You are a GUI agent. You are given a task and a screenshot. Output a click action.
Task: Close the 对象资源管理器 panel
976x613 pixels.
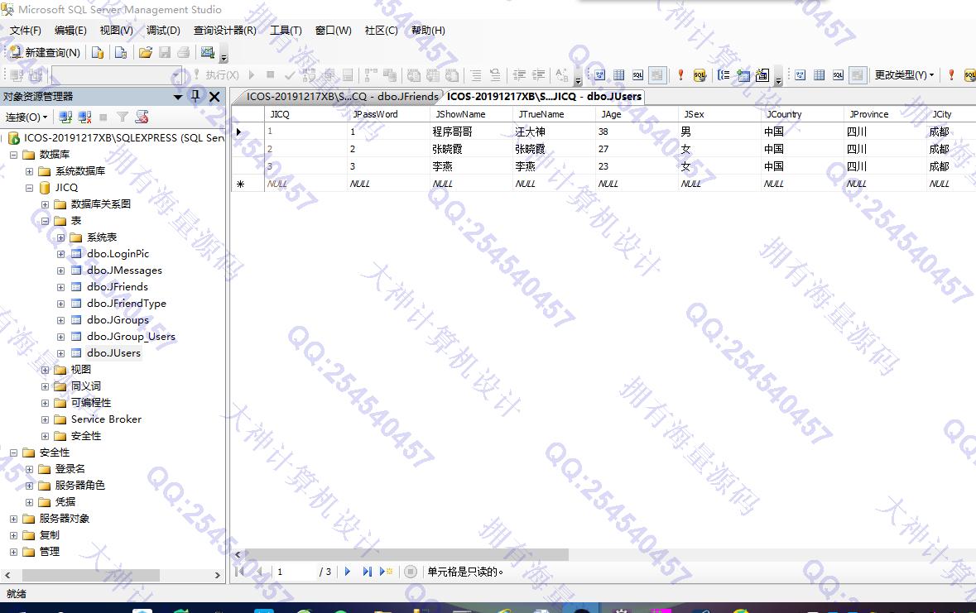[x=214, y=97]
